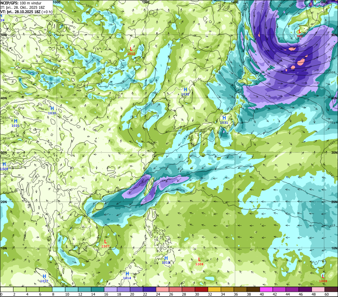The width and height of the screenshot is (338, 297).
Task: Click legend scale value '0'
Action: coord(1,294)
